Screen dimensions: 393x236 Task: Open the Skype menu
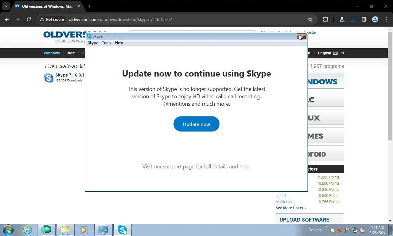click(x=93, y=43)
